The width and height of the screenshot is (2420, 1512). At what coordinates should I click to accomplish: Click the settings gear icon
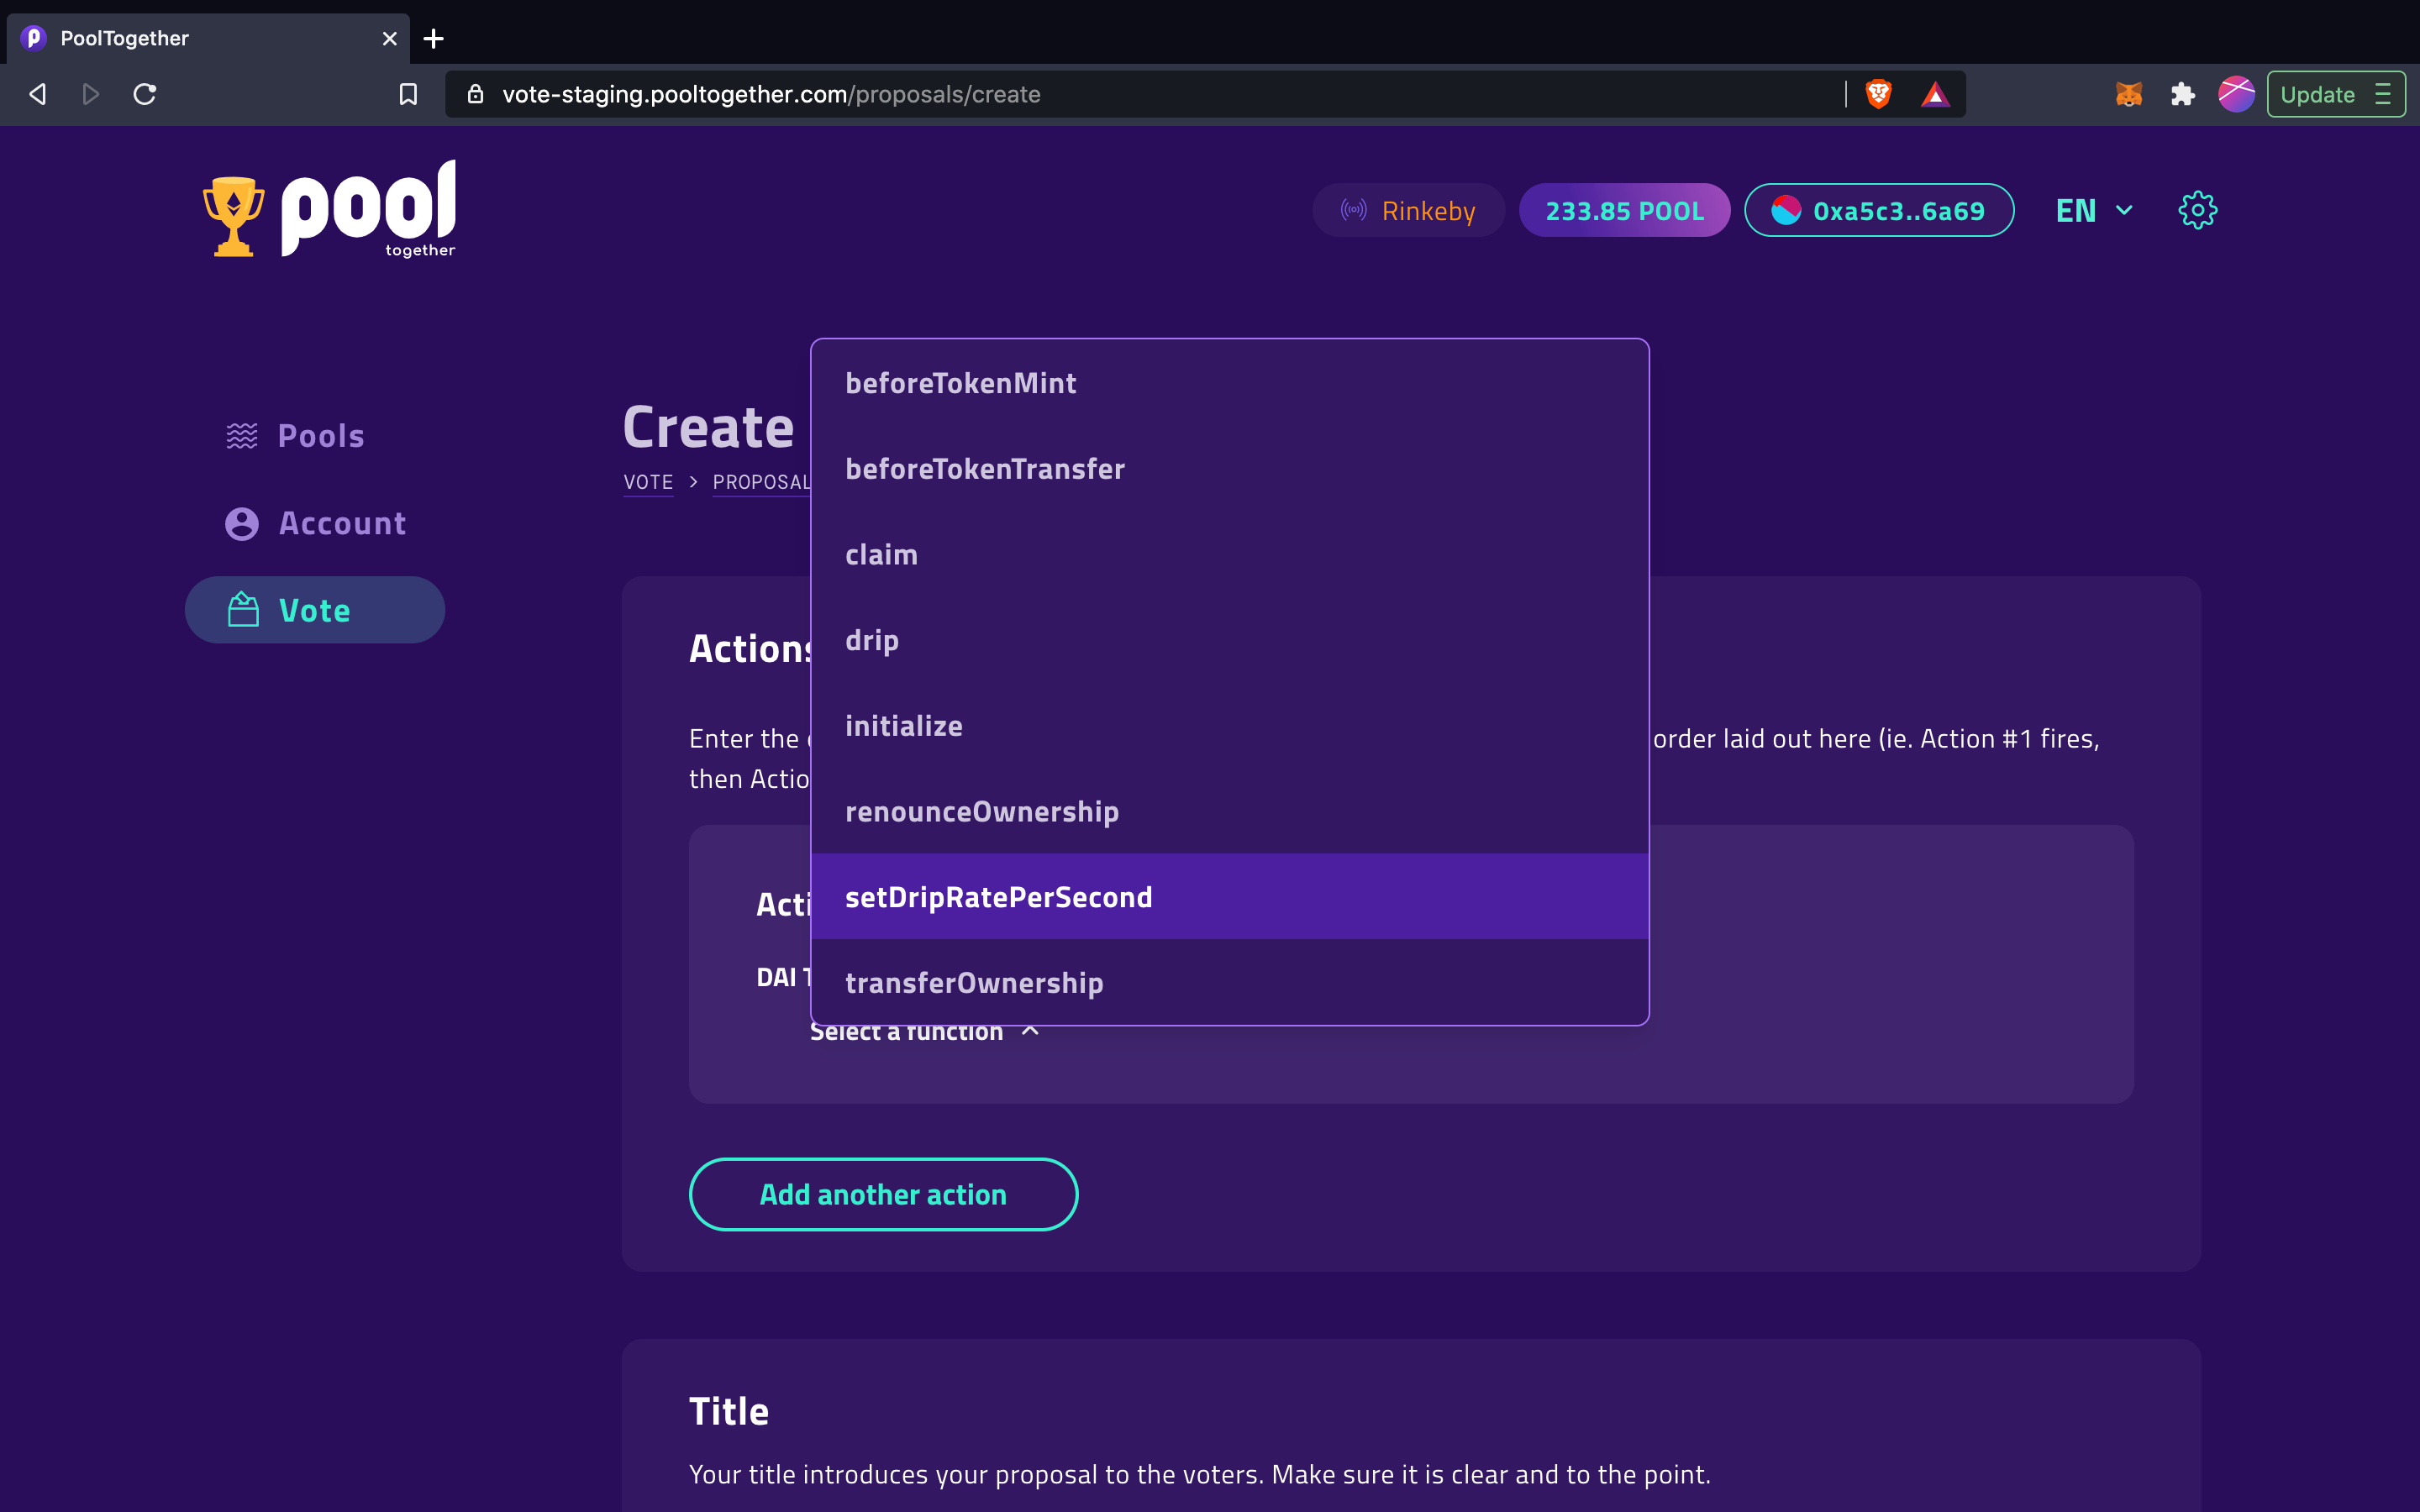pyautogui.click(x=2197, y=209)
